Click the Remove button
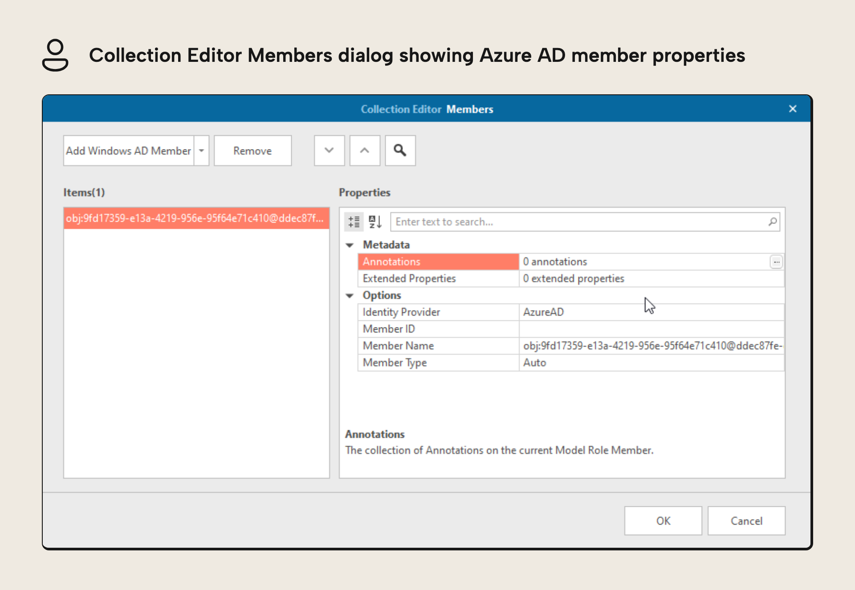This screenshot has height=590, width=855. tap(252, 151)
